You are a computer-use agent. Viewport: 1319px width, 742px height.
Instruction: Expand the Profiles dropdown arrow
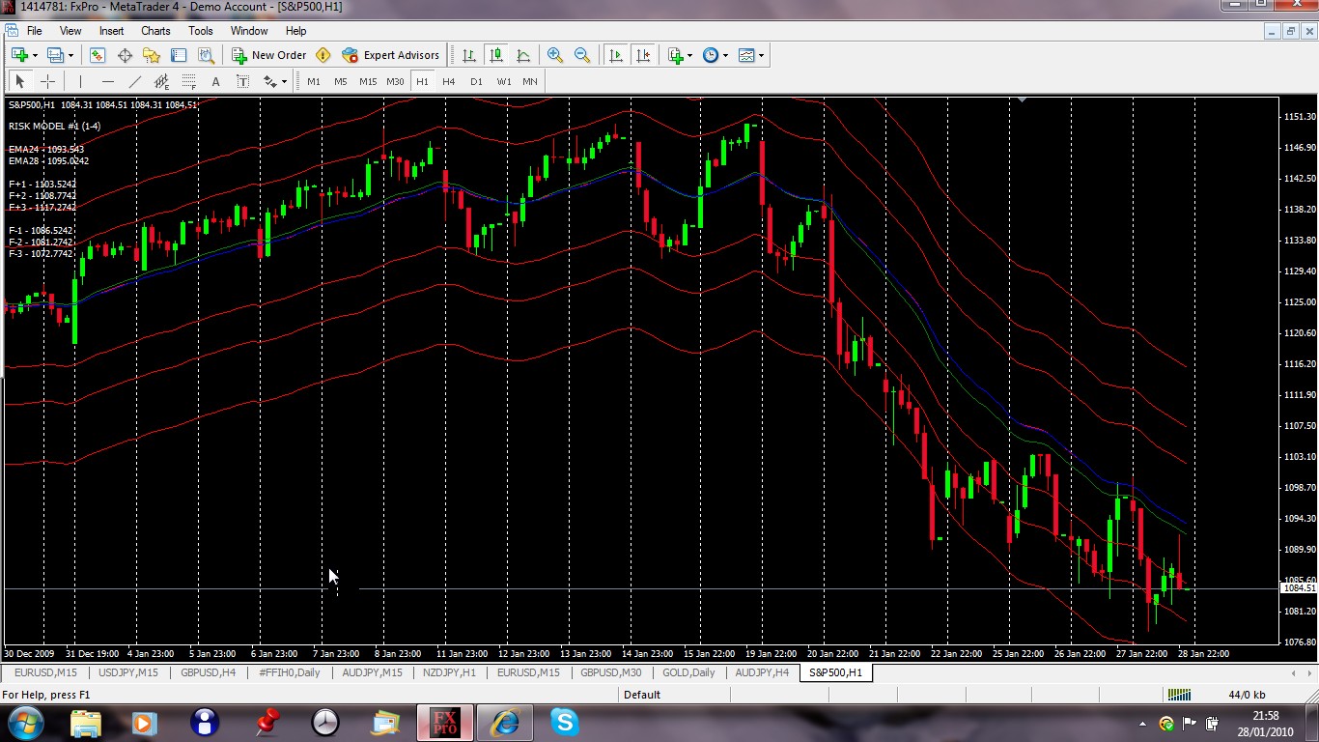70,55
